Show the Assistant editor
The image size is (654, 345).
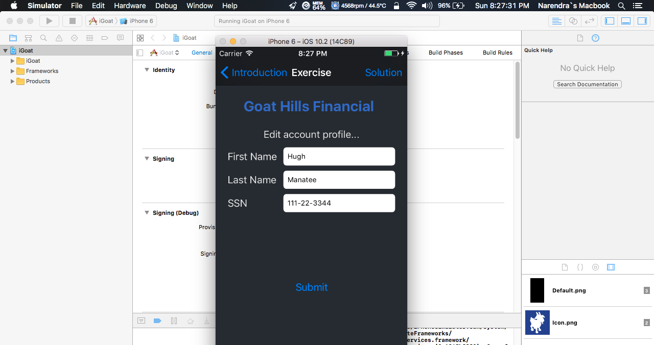(x=573, y=21)
